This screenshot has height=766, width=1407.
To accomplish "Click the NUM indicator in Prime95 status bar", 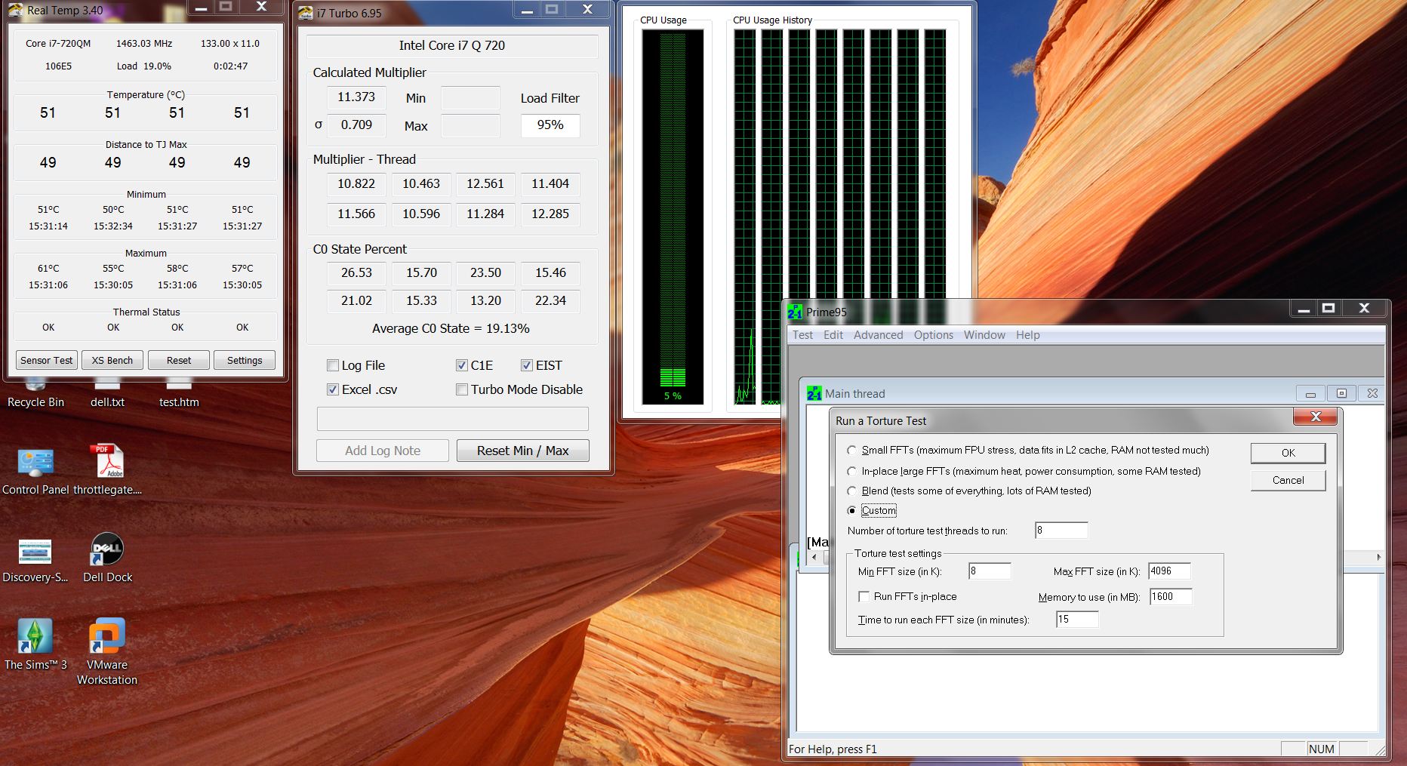I will point(1322,749).
